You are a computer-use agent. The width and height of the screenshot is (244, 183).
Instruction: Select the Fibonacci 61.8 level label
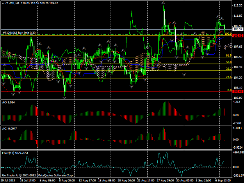tap(229, 55)
